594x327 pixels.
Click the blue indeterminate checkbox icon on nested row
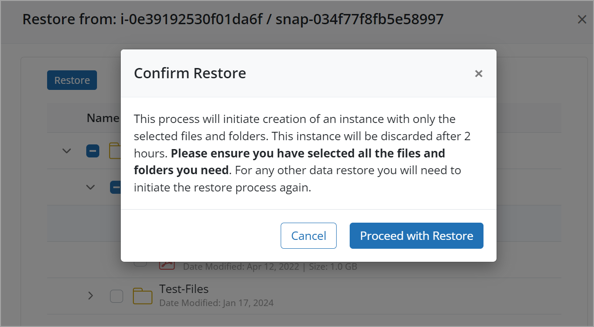click(x=116, y=187)
